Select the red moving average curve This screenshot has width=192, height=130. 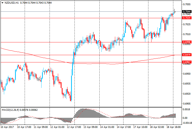39,56
